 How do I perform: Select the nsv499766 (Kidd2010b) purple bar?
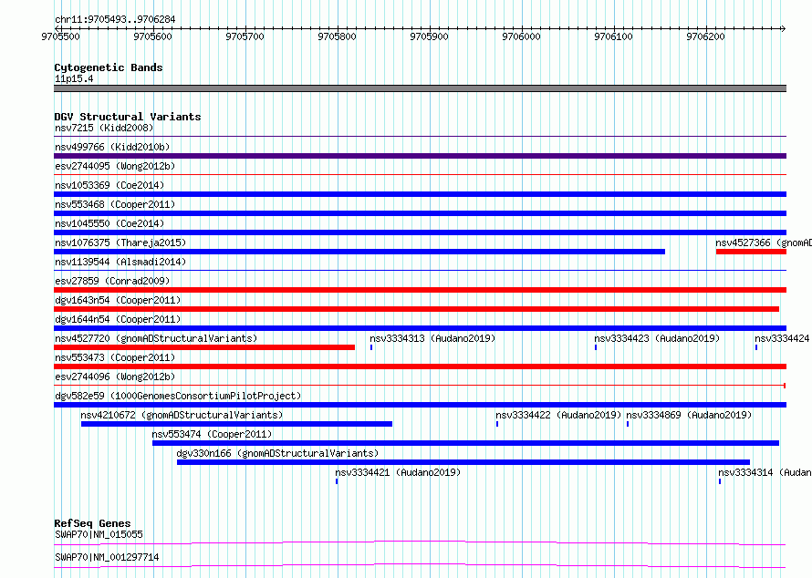(420, 156)
